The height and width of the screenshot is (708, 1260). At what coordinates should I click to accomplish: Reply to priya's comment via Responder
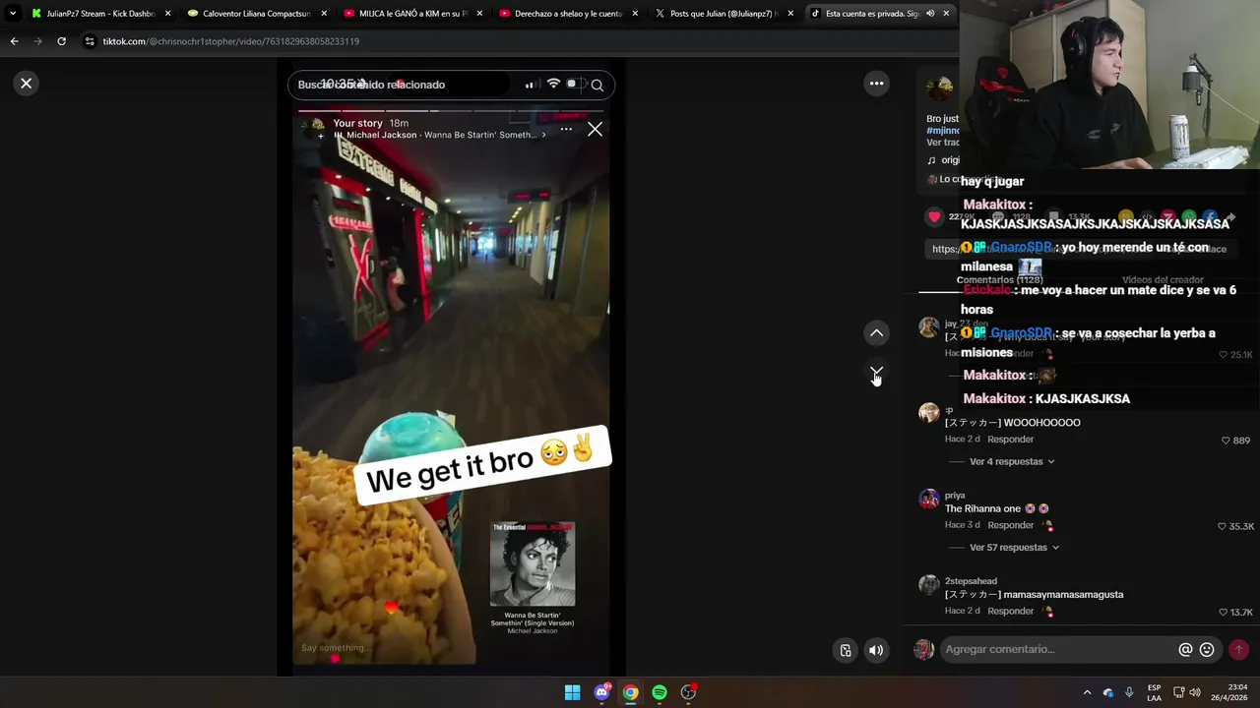click(x=1010, y=525)
